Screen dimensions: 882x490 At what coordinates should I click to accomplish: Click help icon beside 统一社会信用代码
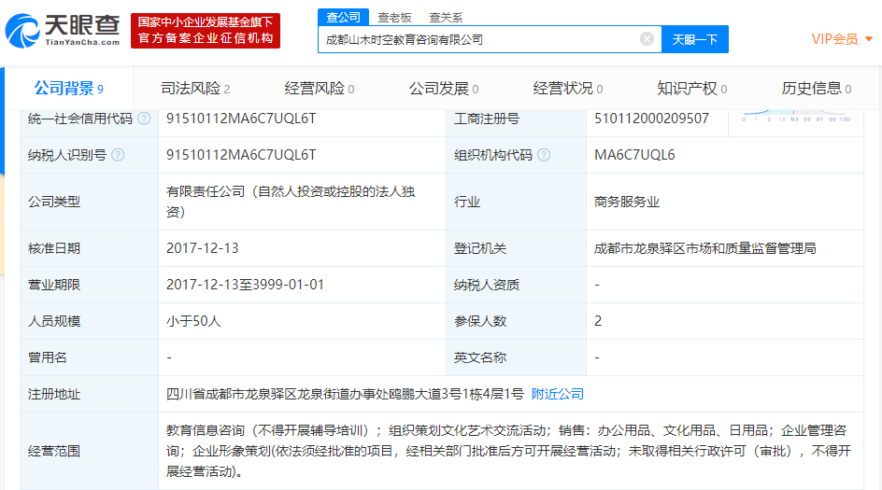(144, 119)
